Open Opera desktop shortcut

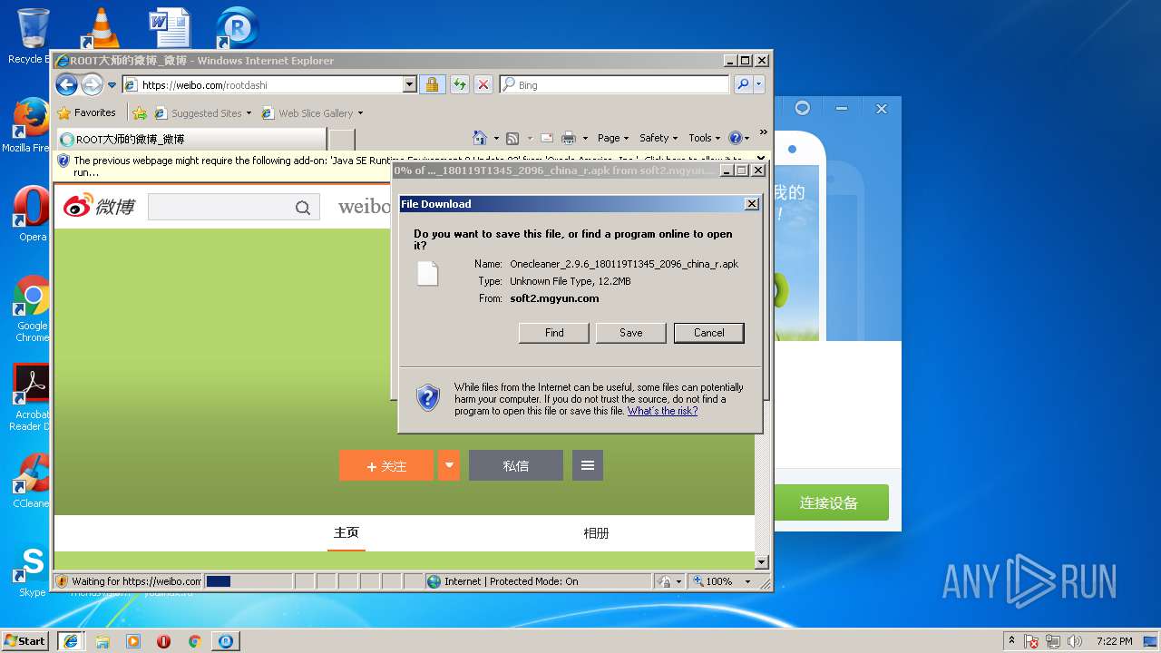pos(33,214)
